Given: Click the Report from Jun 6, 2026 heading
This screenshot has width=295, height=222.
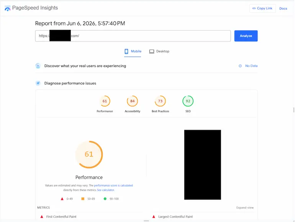Looking at the screenshot, I should click(80, 23).
